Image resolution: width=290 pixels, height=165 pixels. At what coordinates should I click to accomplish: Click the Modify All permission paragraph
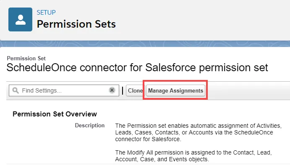[193, 156]
